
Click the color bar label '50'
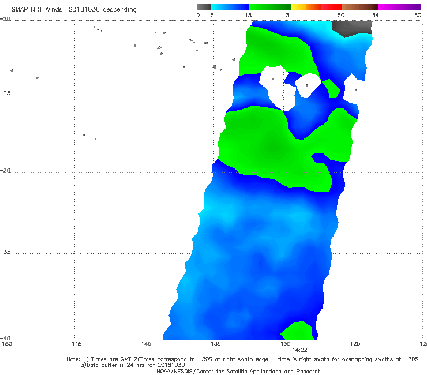(x=341, y=15)
